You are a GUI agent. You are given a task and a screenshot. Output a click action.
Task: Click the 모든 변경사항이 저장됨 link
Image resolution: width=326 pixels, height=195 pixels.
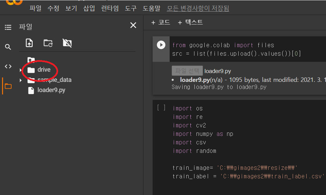click(x=198, y=8)
